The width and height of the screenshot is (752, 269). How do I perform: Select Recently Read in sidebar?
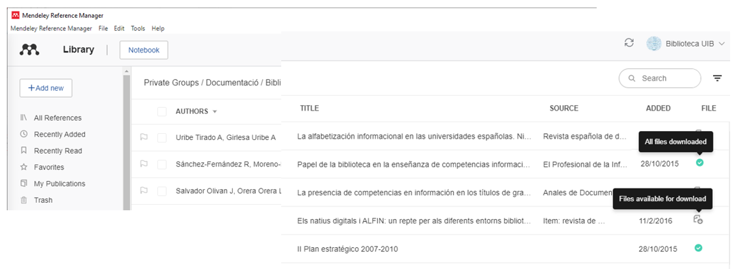58,151
